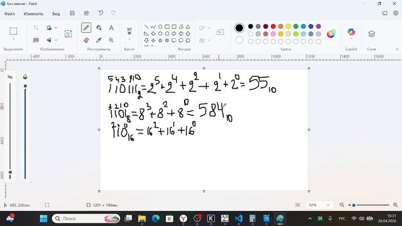Select the Pencil tool
402x226 pixels.
tap(86, 28)
